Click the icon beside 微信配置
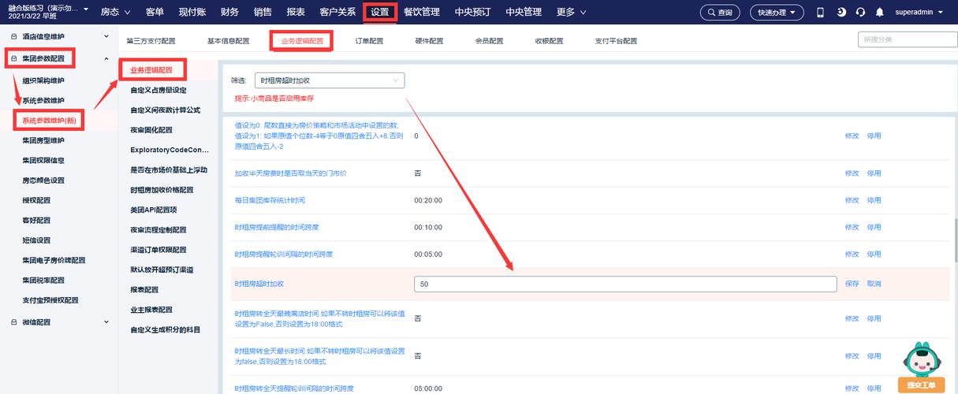This screenshot has height=394, width=958. click(13, 322)
